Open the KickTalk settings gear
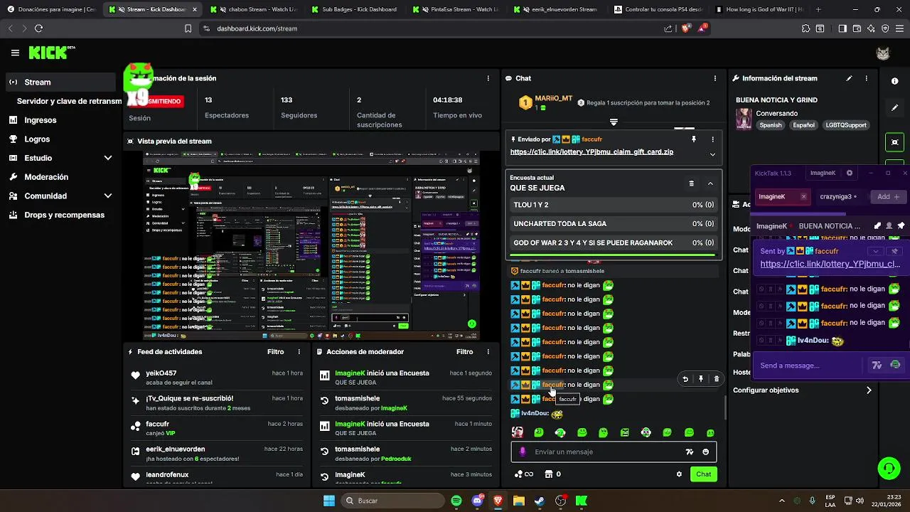This screenshot has height=512, width=910. point(849,173)
